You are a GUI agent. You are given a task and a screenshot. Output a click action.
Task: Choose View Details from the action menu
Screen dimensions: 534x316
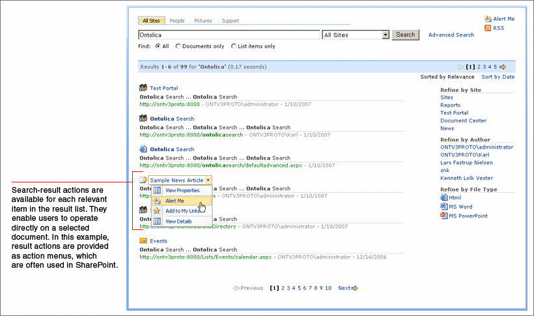(182, 222)
